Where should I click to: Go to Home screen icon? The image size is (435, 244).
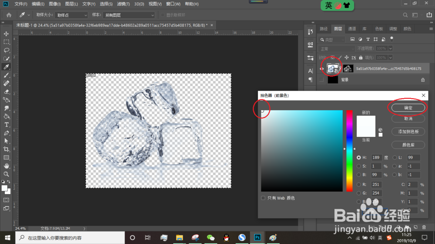point(9,15)
